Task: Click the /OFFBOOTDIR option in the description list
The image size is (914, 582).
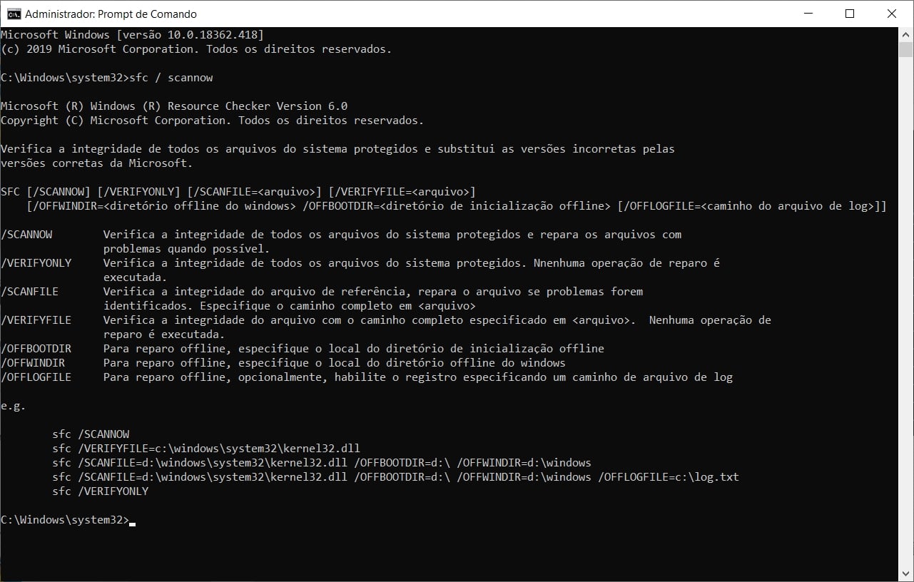Action: click(x=36, y=349)
